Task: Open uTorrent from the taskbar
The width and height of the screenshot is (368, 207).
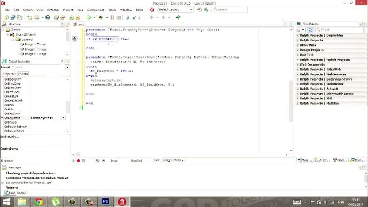Action: pos(55,202)
